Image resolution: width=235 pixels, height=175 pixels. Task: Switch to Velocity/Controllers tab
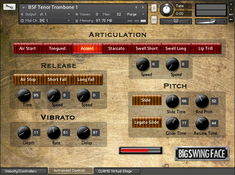(x=24, y=171)
